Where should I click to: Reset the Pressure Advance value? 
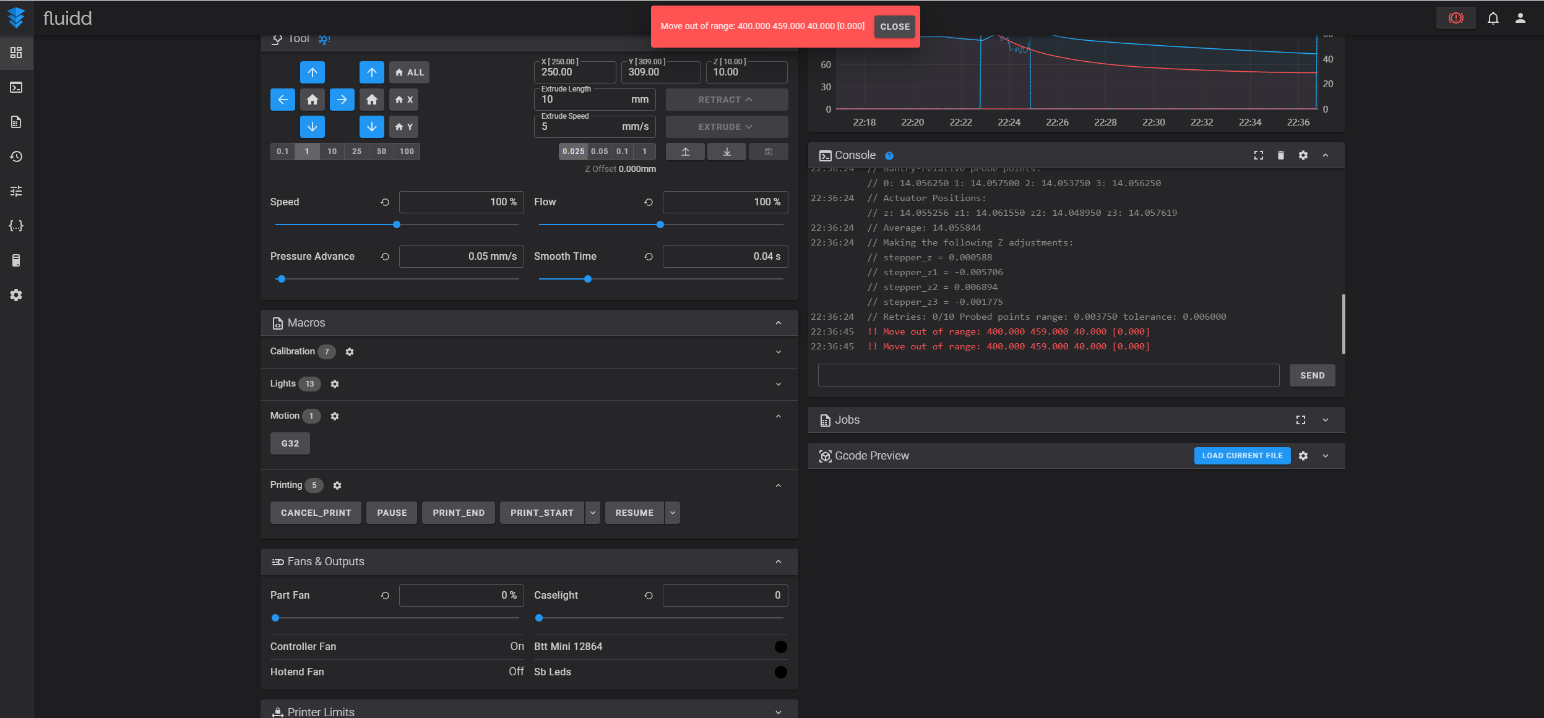pos(385,257)
